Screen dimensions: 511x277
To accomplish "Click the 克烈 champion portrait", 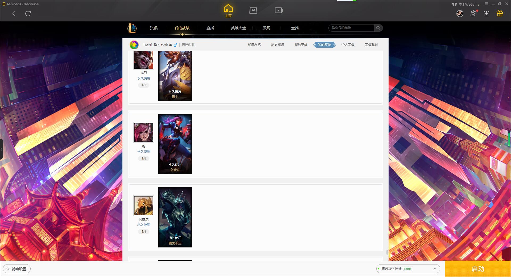I will (144, 60).
